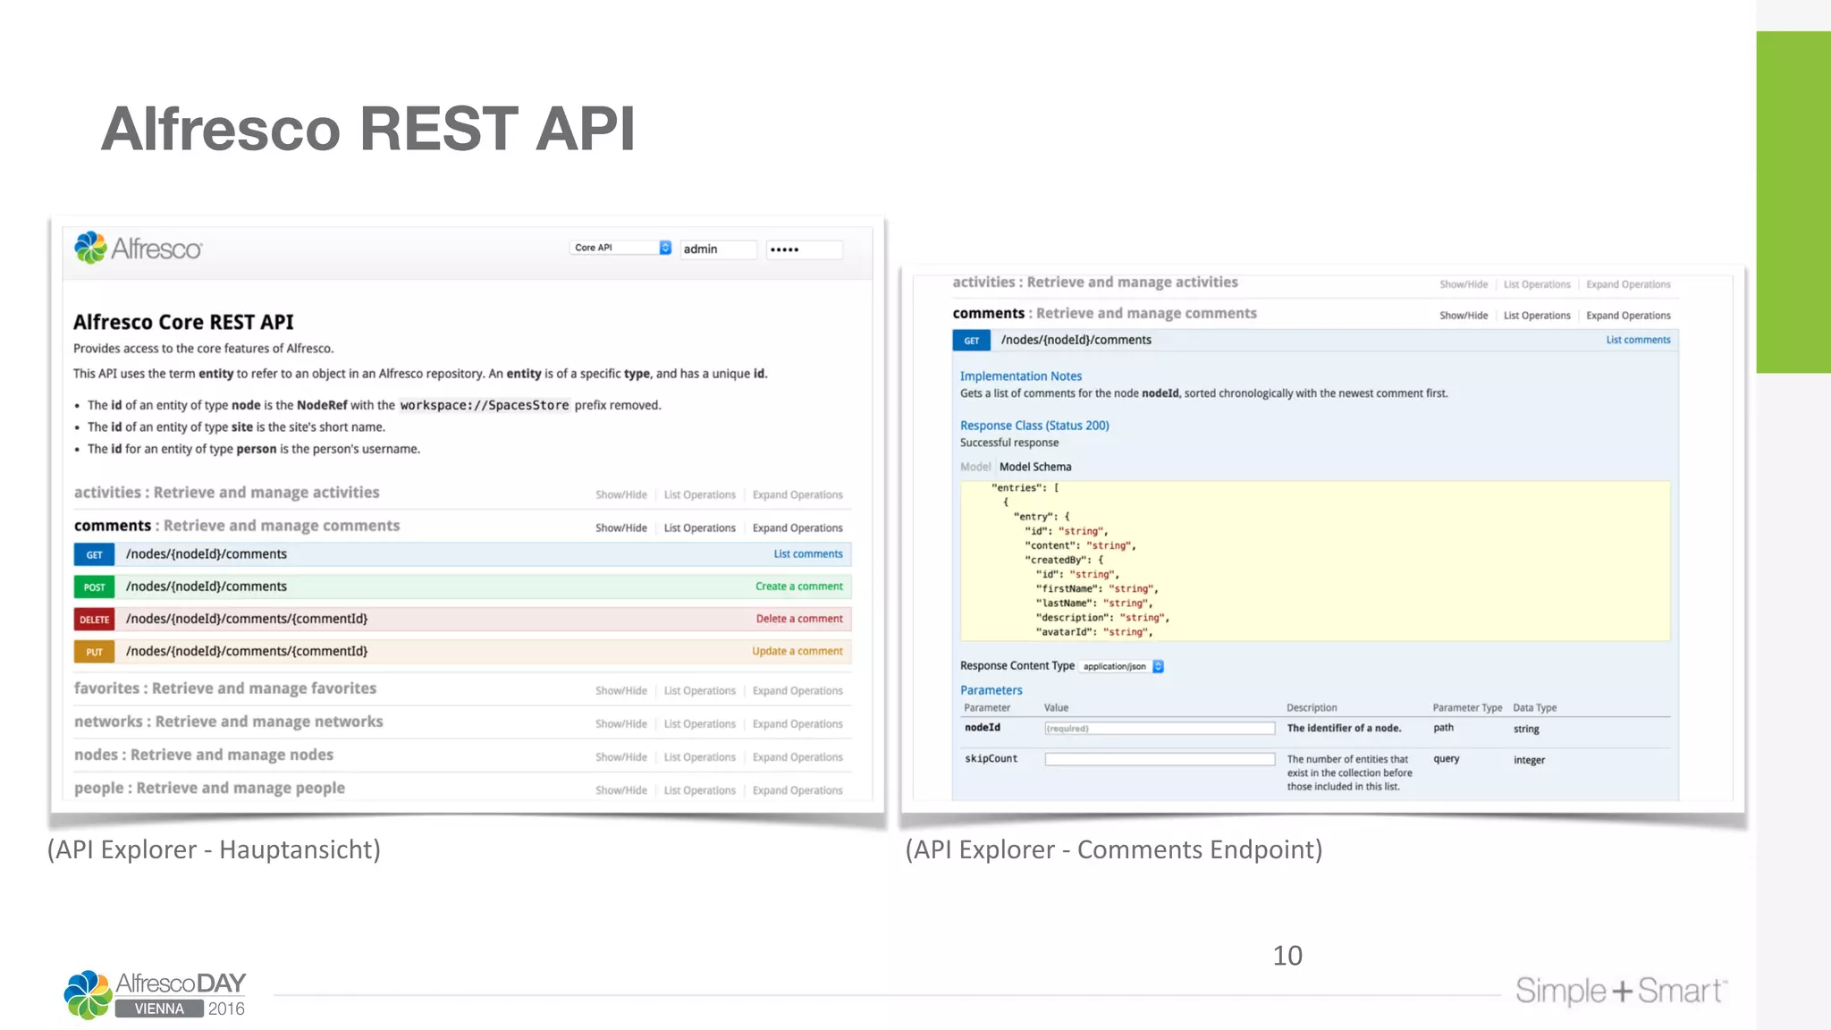Open the Response Content Type dropdown
This screenshot has height=1030, width=1831.
[x=1122, y=666]
